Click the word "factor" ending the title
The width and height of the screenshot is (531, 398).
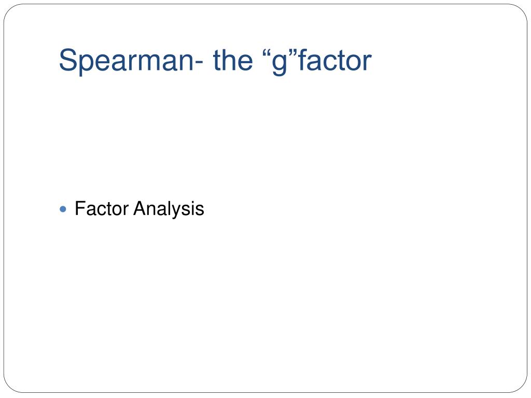(x=334, y=60)
